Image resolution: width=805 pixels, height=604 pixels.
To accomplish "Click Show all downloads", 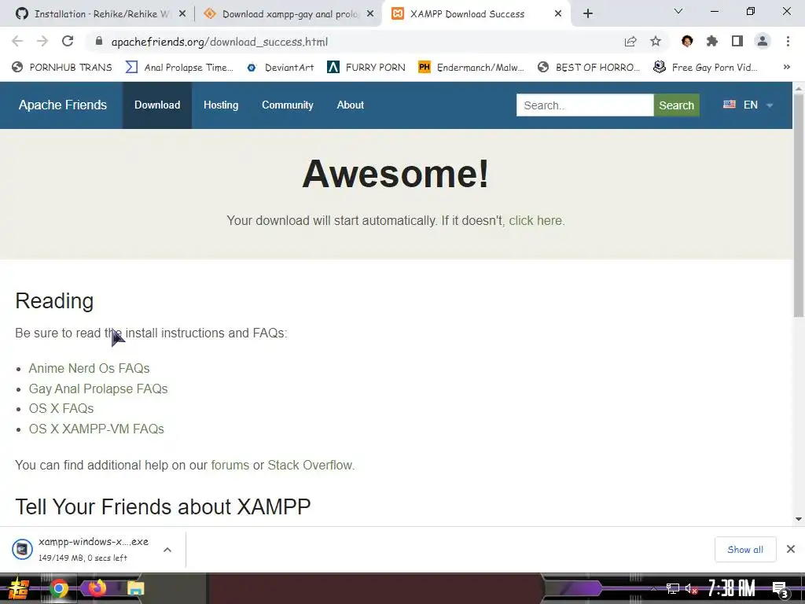I will [745, 550].
